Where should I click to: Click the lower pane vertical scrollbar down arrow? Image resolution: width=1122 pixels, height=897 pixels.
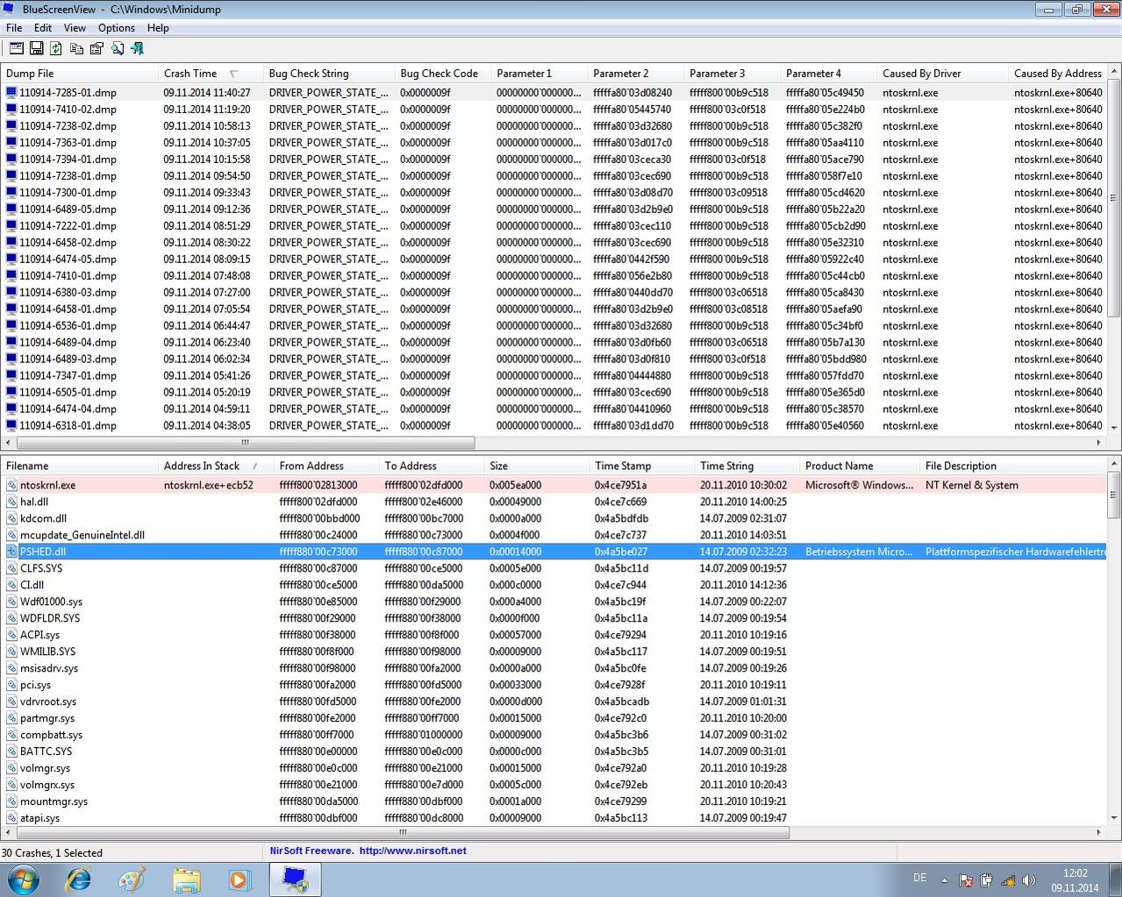(x=1114, y=818)
